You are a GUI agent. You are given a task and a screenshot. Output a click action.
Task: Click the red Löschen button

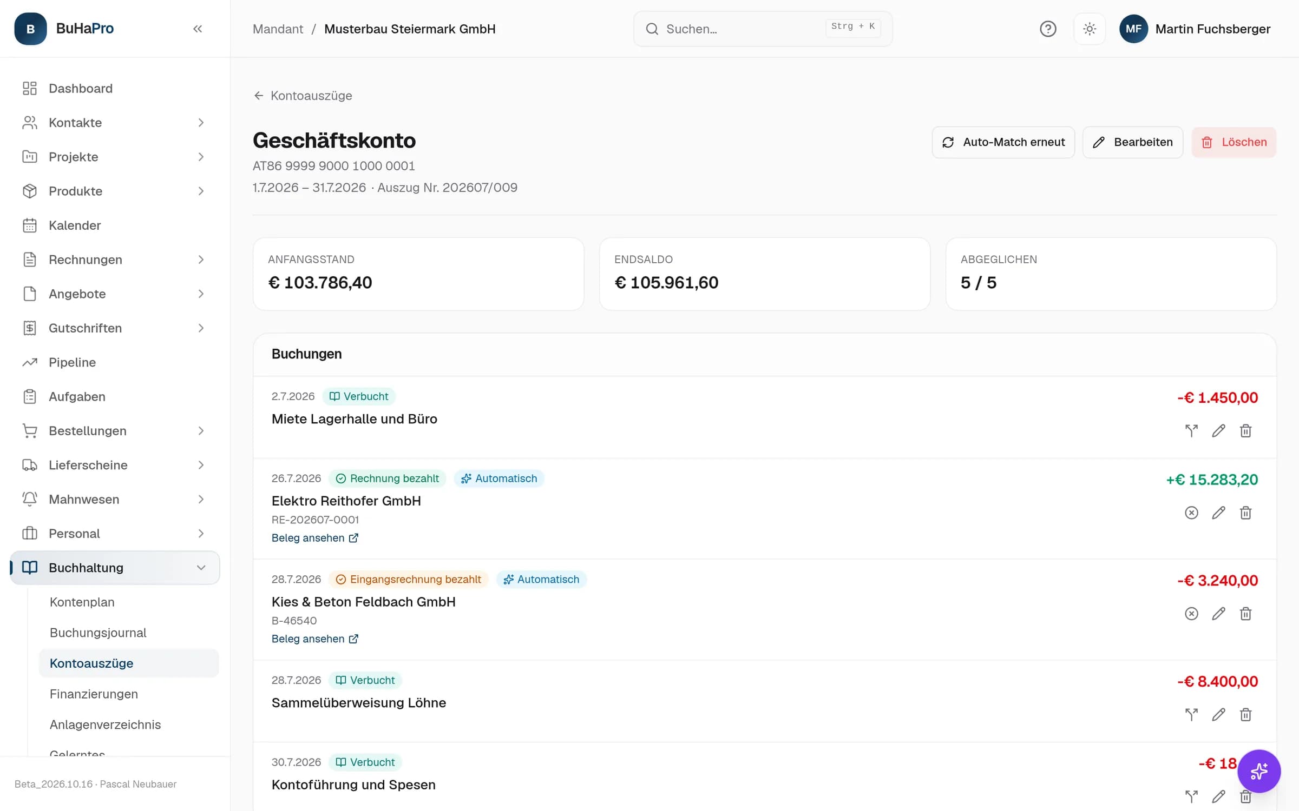[x=1234, y=142]
